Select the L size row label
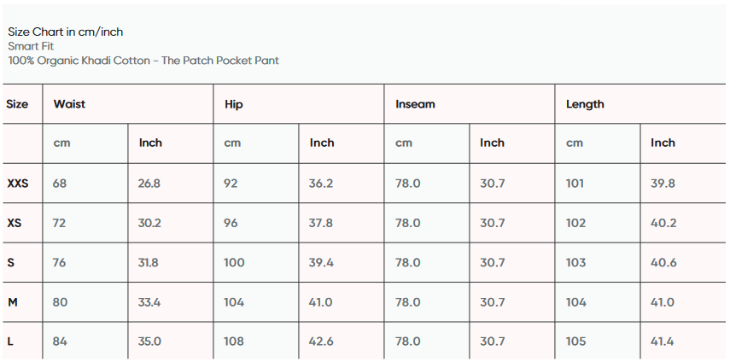Screen dimensions: 730x362 [x=10, y=342]
